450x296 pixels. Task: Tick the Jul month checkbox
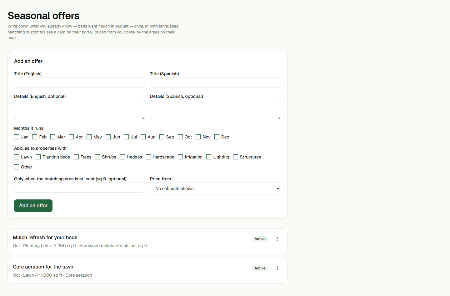[x=126, y=137]
